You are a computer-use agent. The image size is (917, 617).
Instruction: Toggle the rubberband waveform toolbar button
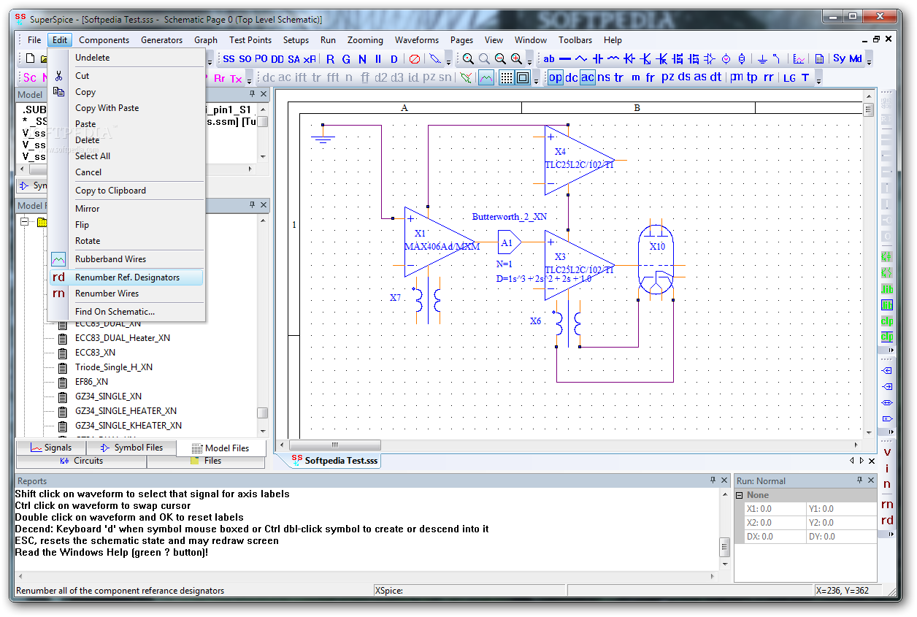pos(486,77)
